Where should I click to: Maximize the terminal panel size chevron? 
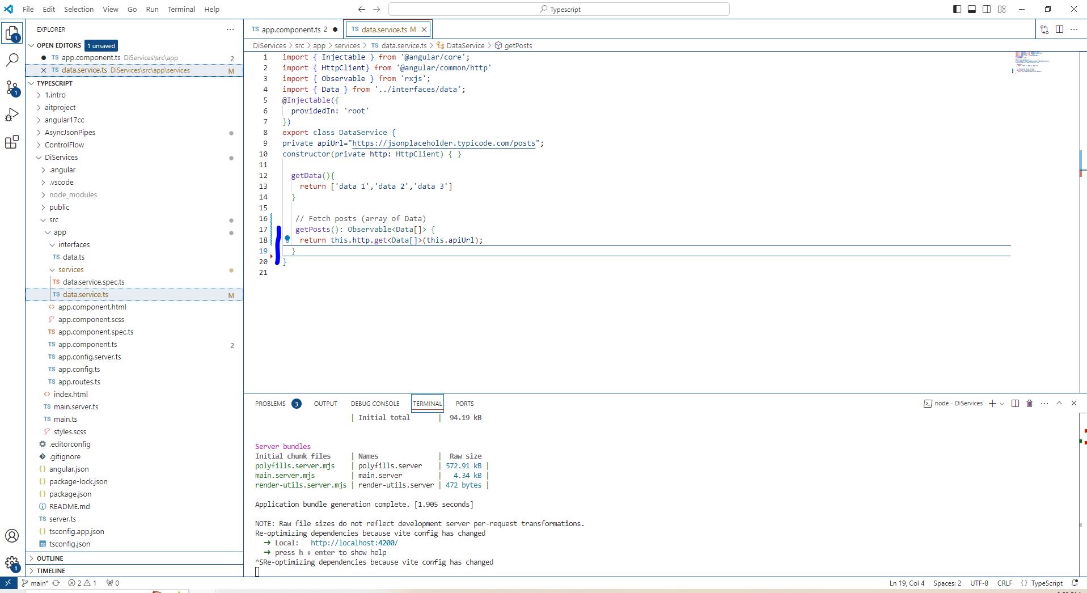(x=1059, y=404)
